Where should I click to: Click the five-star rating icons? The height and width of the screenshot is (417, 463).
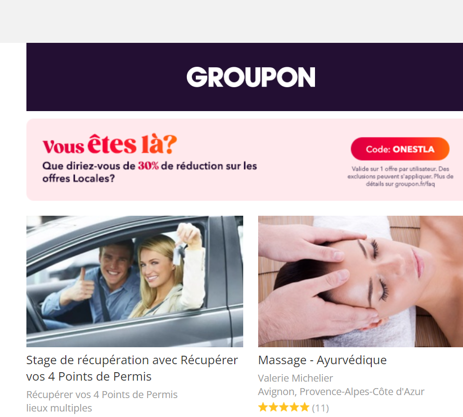pyautogui.click(x=284, y=408)
